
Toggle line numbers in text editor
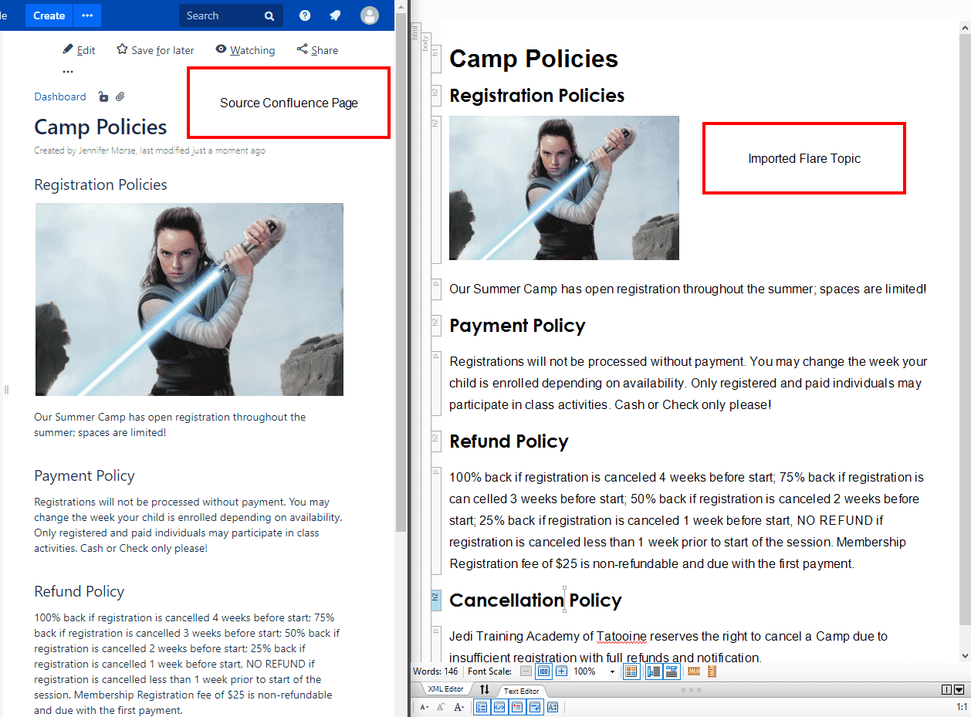(x=482, y=707)
